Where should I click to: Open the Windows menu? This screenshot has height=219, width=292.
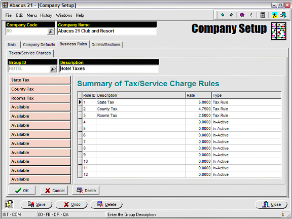click(64, 15)
